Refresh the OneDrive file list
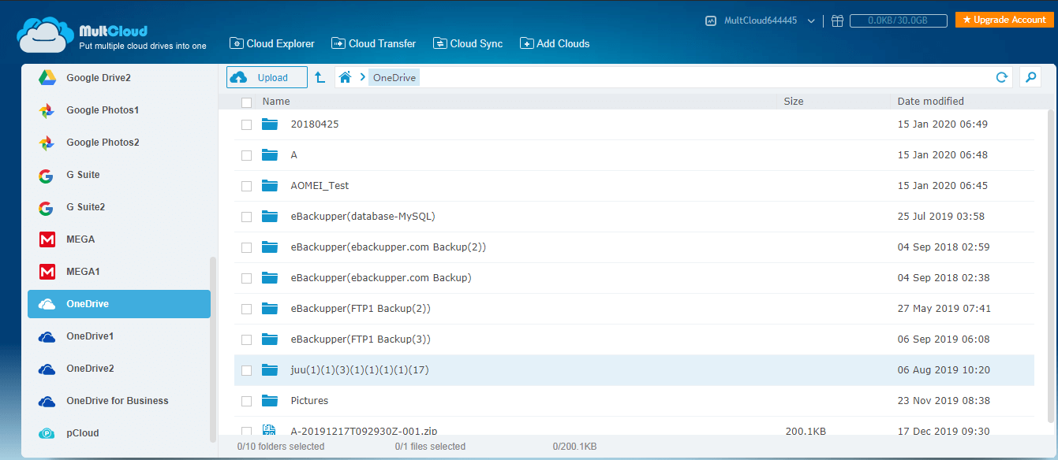This screenshot has width=1058, height=460. pyautogui.click(x=1002, y=77)
